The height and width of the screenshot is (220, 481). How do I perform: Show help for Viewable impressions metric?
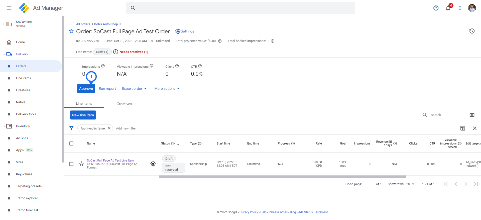tap(152, 66)
